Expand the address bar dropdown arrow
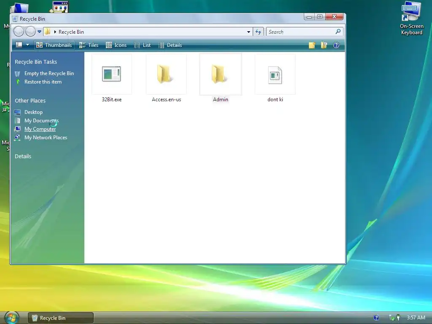 (x=248, y=32)
